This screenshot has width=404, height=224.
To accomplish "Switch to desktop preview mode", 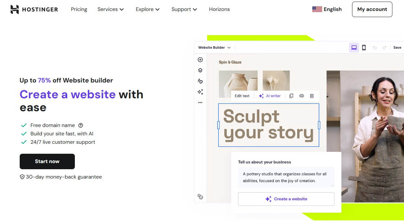I will [x=354, y=47].
